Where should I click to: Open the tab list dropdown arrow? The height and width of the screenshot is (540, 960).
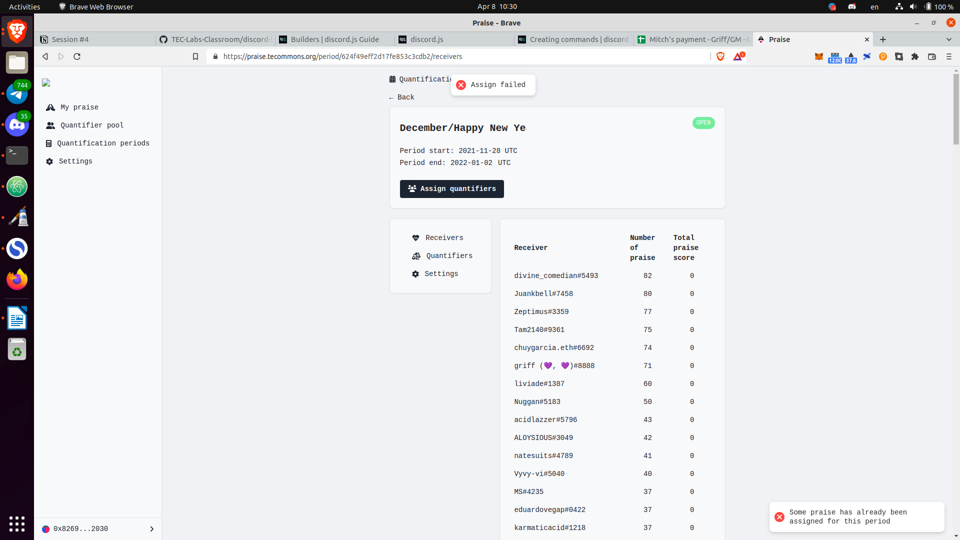pos(948,39)
